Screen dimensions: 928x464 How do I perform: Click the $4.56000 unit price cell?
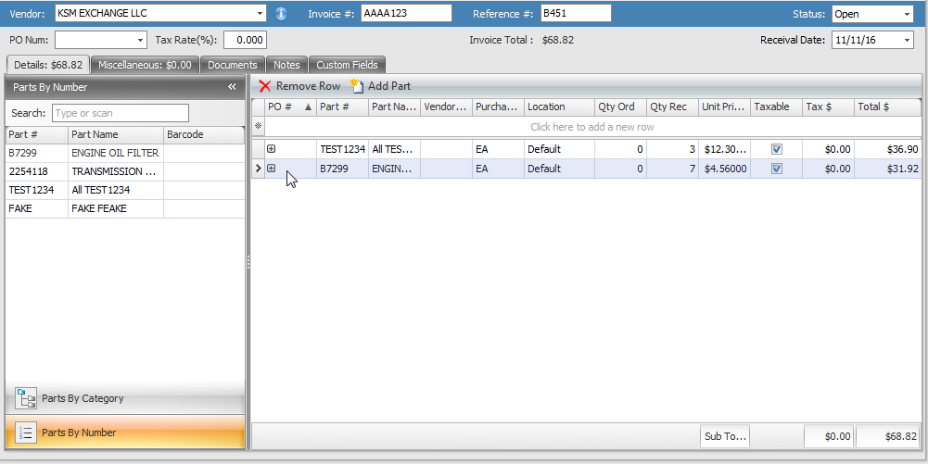(x=724, y=169)
